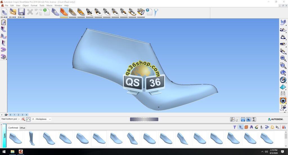Viewport: 288px width, 155px height.
Task: Click the green-badged page icon in toolbar
Action: coord(46,12)
